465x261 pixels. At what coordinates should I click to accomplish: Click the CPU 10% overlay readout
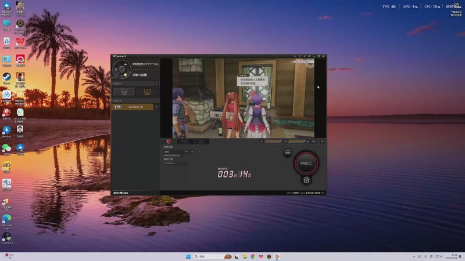click(432, 6)
